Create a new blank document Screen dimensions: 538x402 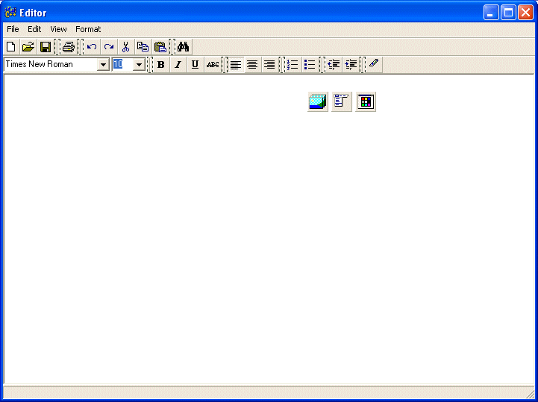[11, 47]
